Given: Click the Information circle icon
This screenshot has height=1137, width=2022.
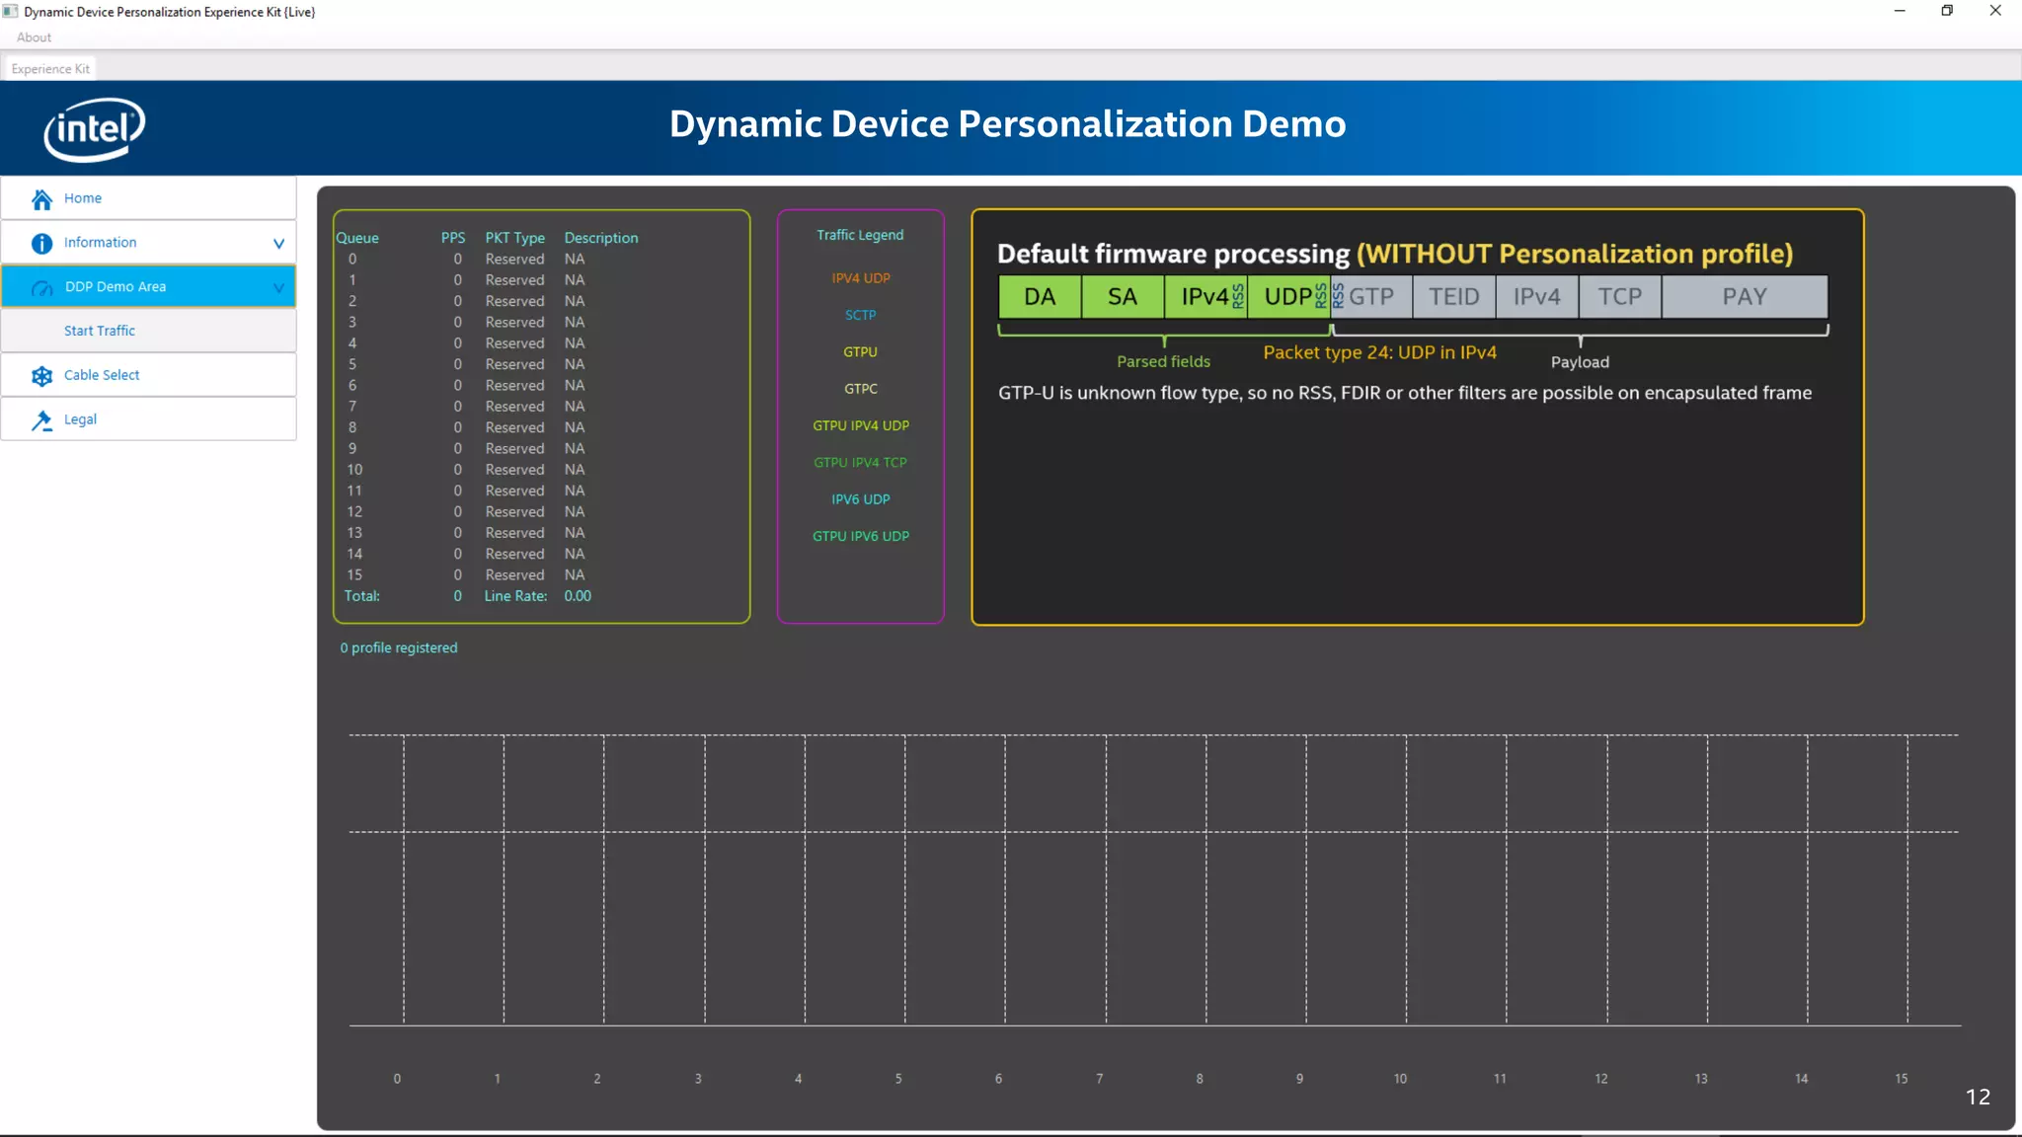Looking at the screenshot, I should point(41,243).
